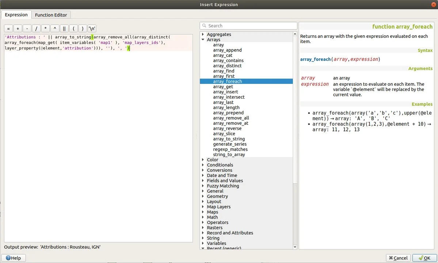Expand the Map Layers group
This screenshot has width=438, height=263.
203,207
